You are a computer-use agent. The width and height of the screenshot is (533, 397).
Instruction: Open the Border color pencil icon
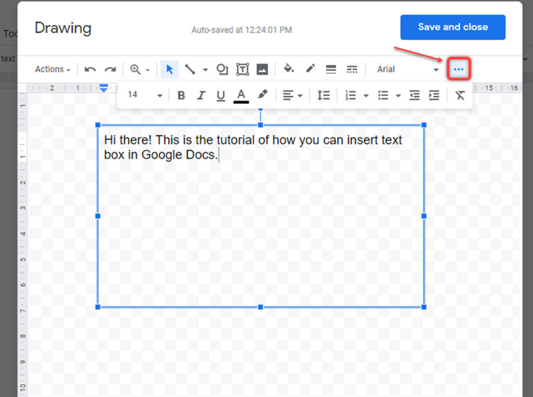click(310, 69)
